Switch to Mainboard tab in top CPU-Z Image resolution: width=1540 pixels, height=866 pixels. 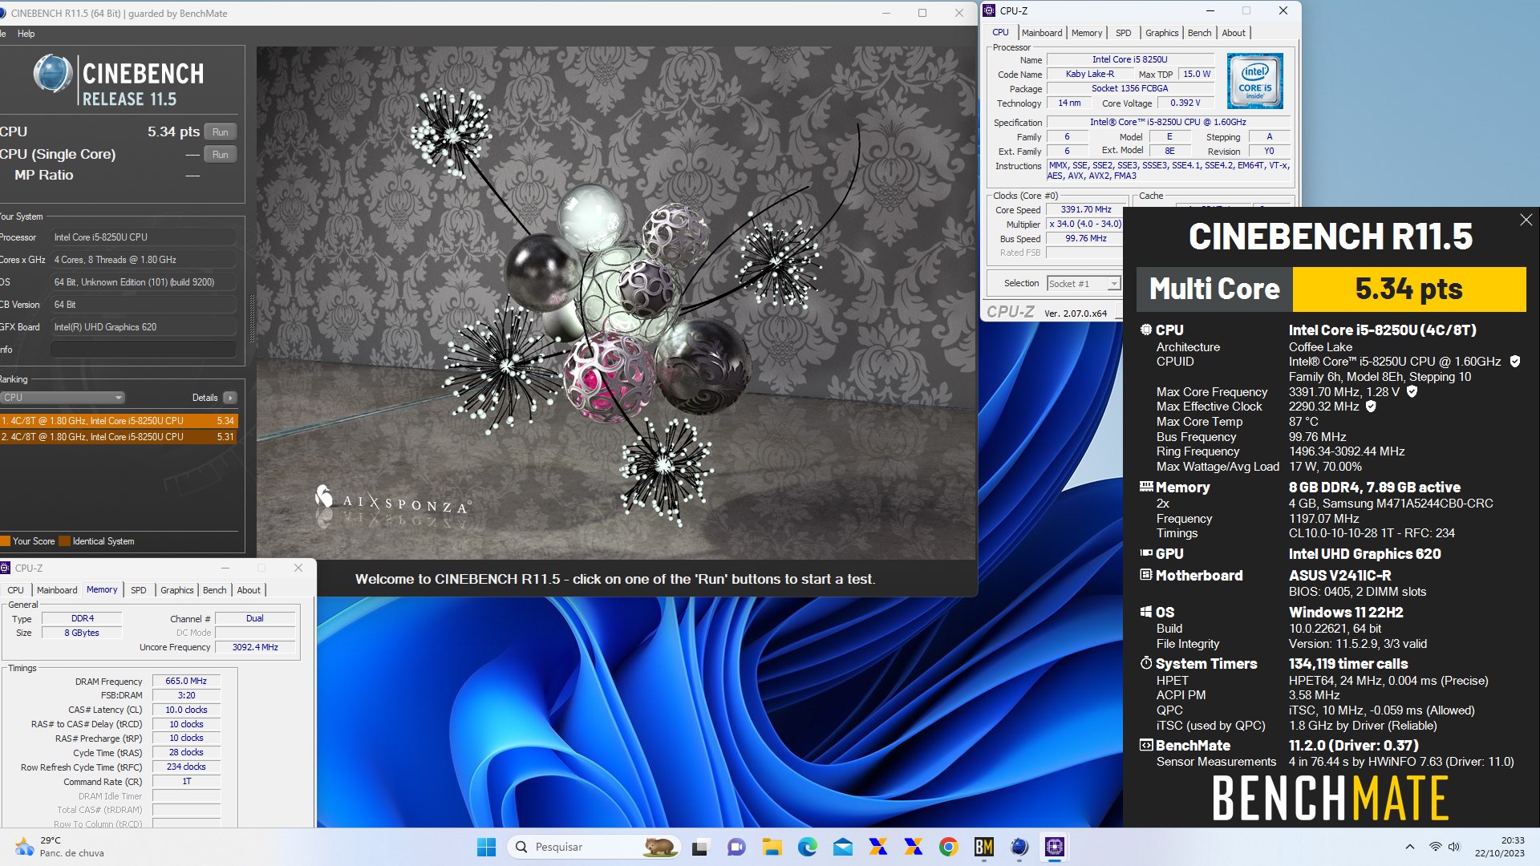pyautogui.click(x=1041, y=33)
